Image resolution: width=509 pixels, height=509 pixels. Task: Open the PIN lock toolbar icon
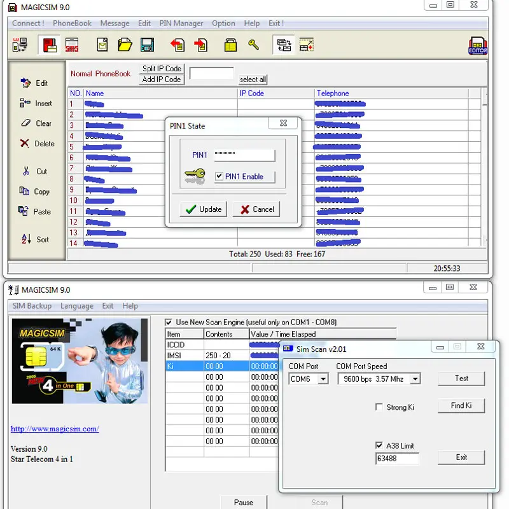[x=229, y=45]
